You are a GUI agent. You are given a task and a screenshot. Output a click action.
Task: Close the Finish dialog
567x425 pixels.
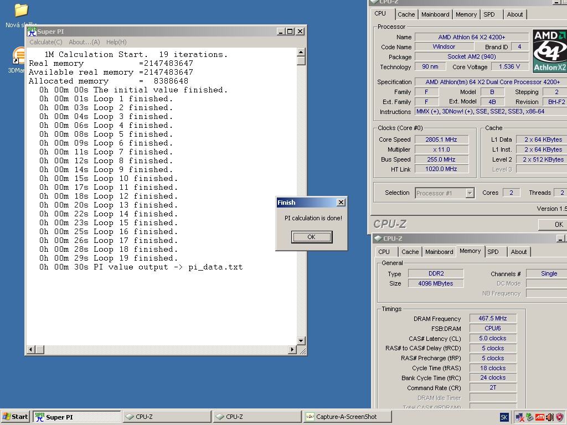coord(341,203)
